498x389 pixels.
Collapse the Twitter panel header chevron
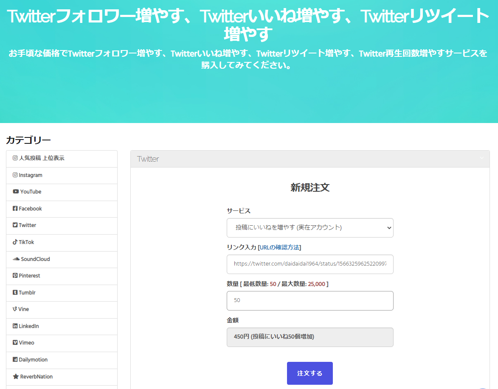481,158
